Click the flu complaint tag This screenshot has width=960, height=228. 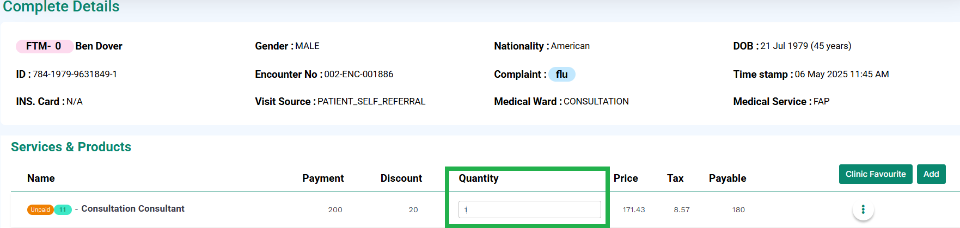(562, 74)
